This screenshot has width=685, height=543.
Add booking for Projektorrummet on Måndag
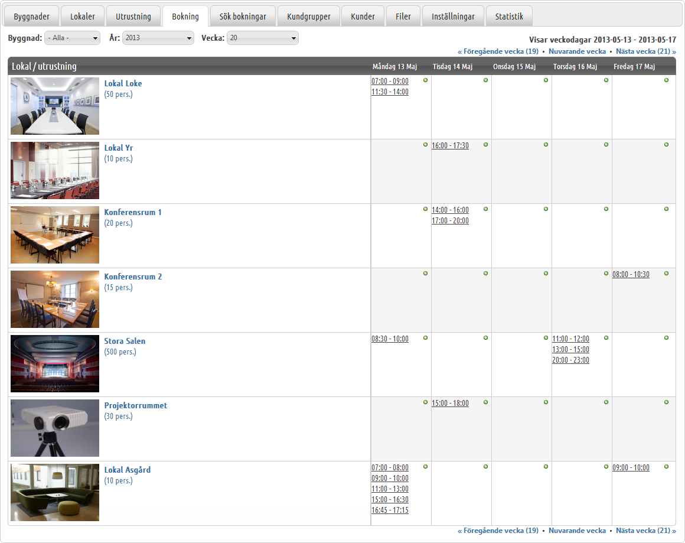click(426, 402)
